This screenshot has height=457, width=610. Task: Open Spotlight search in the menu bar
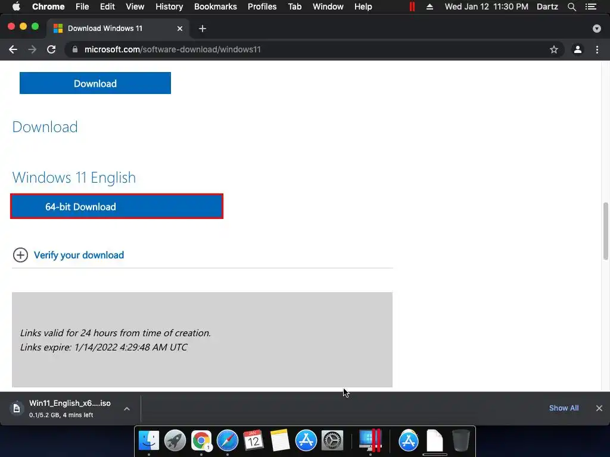(x=571, y=7)
